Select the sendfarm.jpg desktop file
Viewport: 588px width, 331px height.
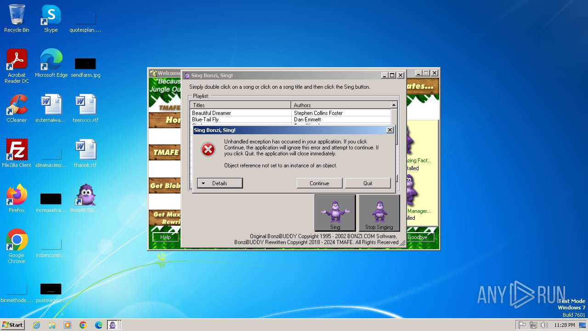(x=85, y=67)
